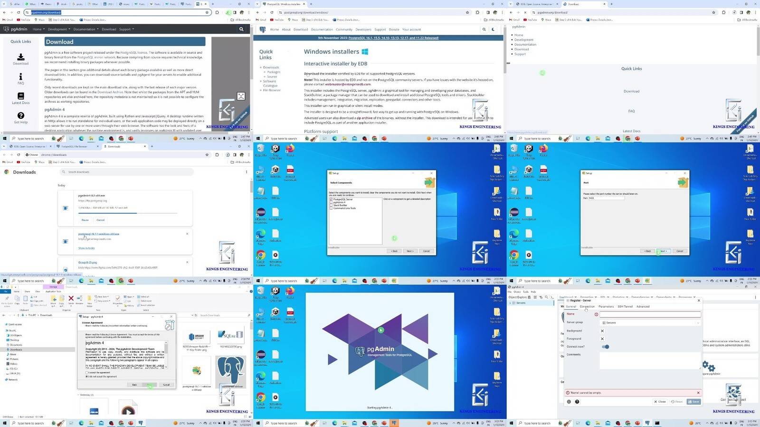This screenshot has height=427, width=760.
Task: Click the pgAdmin logo on the website navbar
Action: coord(15,29)
